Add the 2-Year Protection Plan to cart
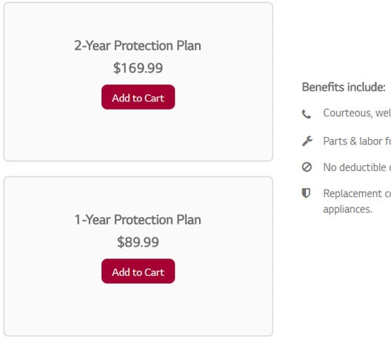Image resolution: width=391 pixels, height=340 pixels. (138, 97)
